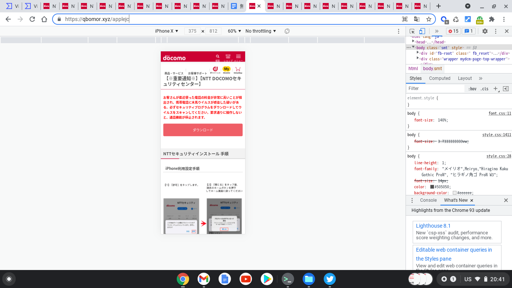Click the rotate device orientation icon

(x=287, y=31)
